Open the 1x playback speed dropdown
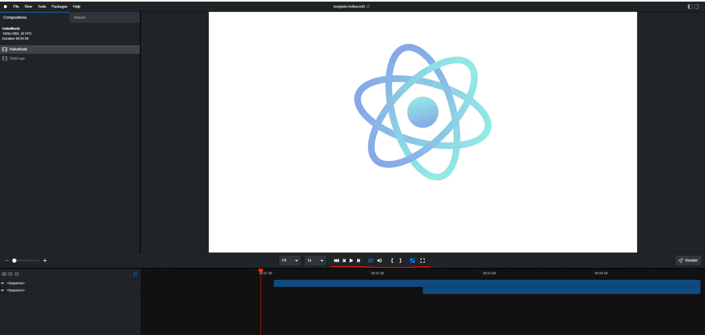705x335 pixels. (315, 261)
